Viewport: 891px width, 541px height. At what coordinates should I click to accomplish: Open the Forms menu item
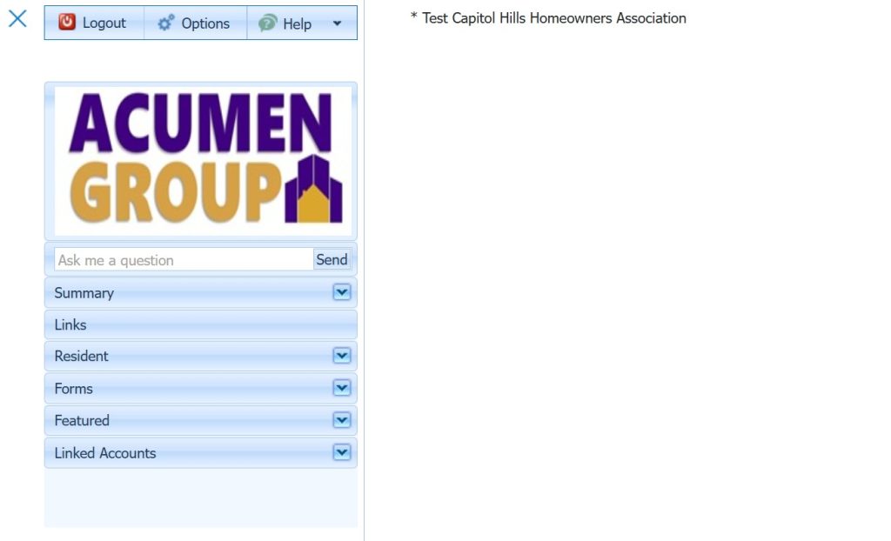pyautogui.click(x=201, y=388)
